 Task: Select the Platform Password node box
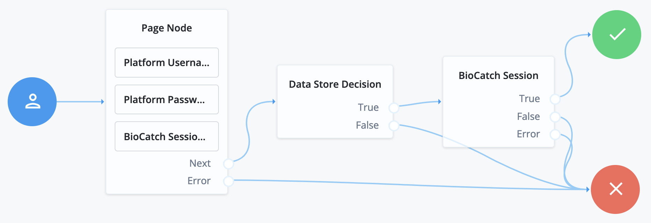pyautogui.click(x=167, y=100)
